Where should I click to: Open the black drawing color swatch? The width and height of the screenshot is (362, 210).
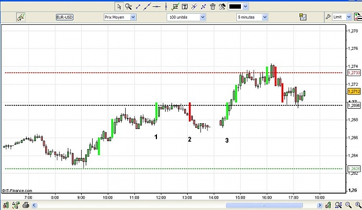(x=235, y=6)
